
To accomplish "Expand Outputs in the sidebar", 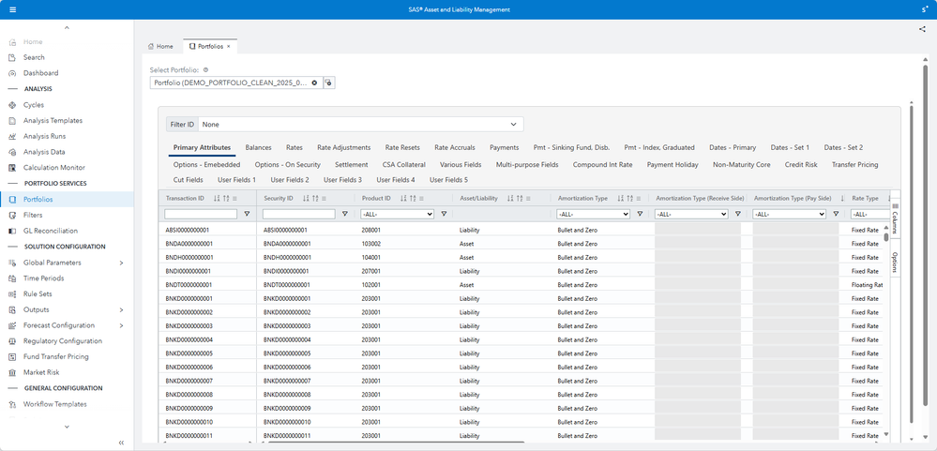I will [x=121, y=309].
